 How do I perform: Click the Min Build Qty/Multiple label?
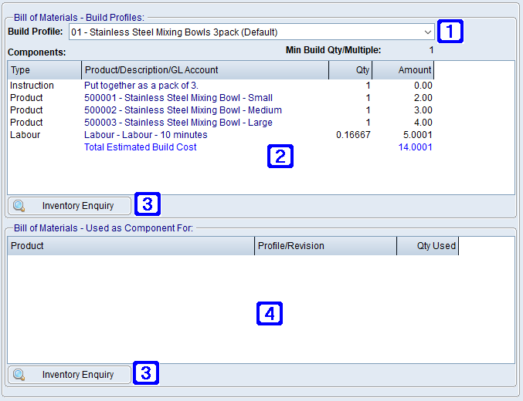click(333, 50)
